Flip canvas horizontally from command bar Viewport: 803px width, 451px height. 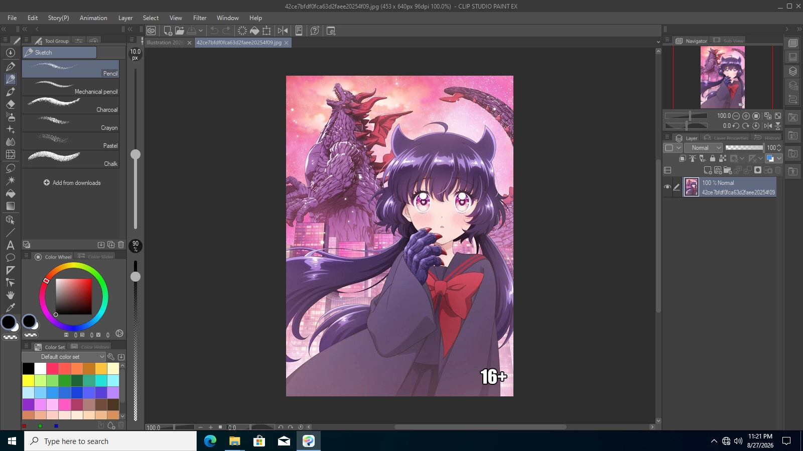[x=283, y=31]
